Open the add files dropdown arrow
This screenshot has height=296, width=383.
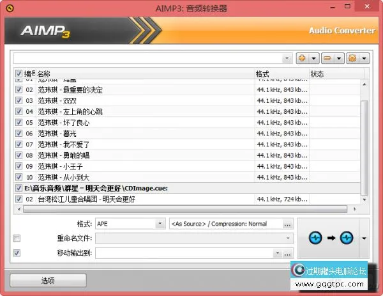click(314, 58)
